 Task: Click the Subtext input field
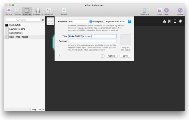coord(92,41)
